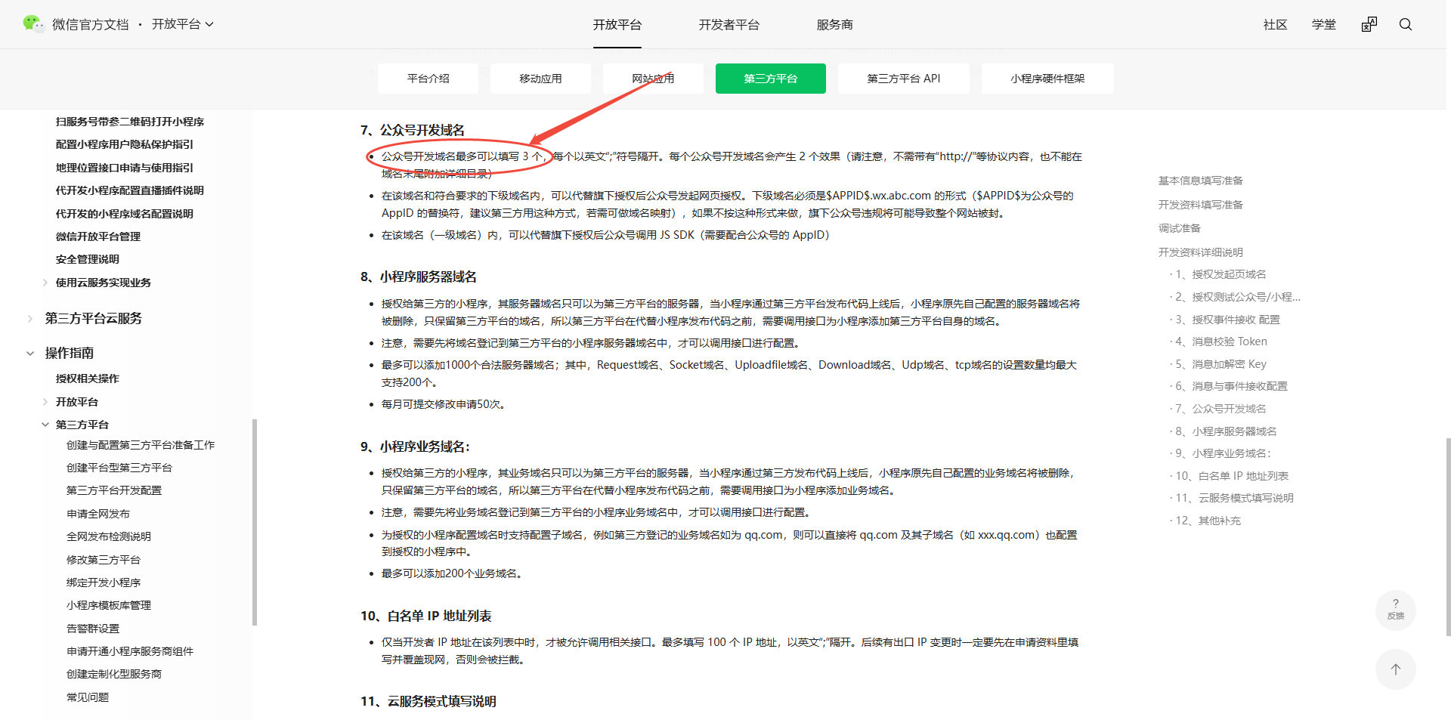Open 授权相关操作 in sidebar
Image resolution: width=1451 pixels, height=720 pixels.
(x=88, y=379)
